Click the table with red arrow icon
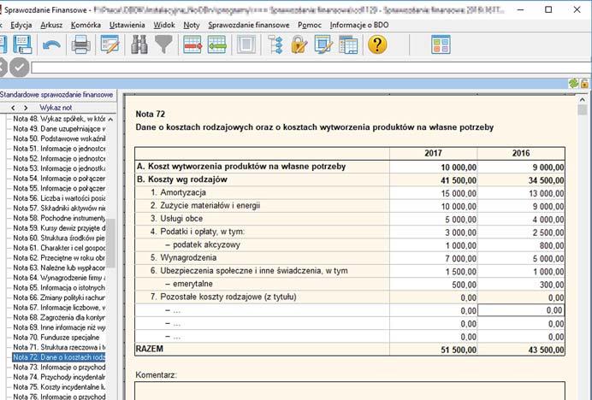The width and height of the screenshot is (592, 400). tap(192, 44)
